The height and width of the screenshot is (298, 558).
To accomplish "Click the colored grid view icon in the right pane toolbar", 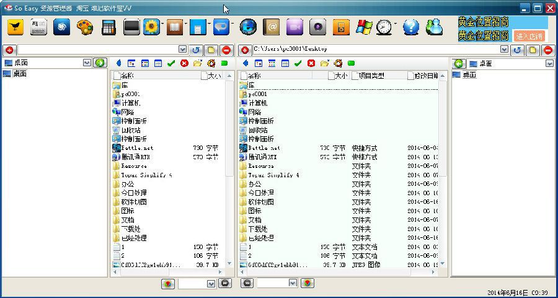I will tap(272, 63).
